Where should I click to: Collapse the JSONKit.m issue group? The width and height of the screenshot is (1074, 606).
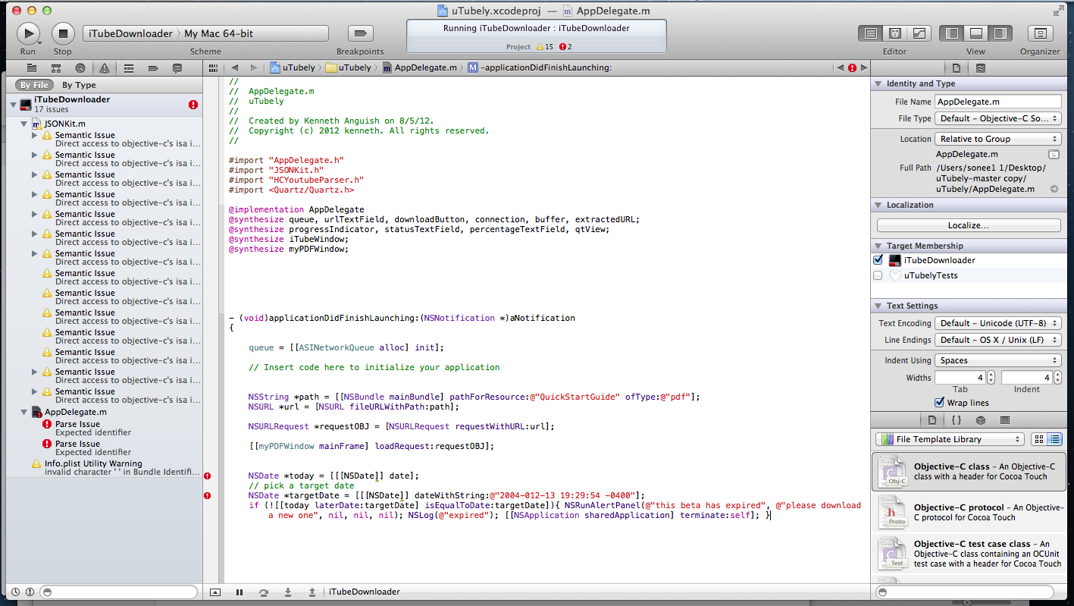(x=24, y=123)
